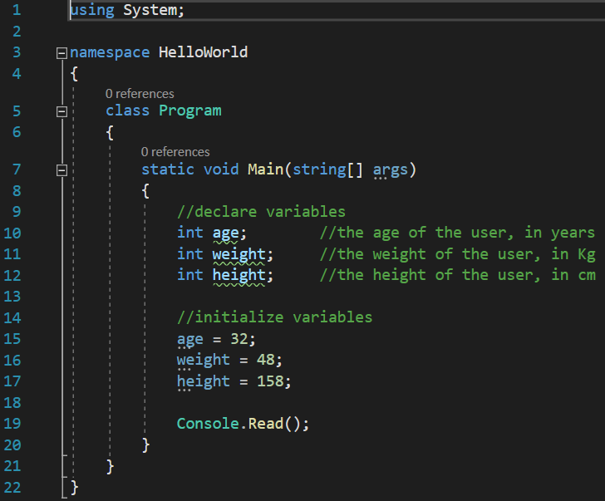This screenshot has height=501, width=605.
Task: Open the '0 references' CodeLens above class Program
Action: (x=140, y=94)
